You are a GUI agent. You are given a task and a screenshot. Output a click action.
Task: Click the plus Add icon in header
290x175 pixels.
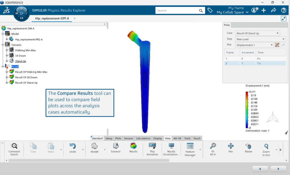[x=264, y=10]
